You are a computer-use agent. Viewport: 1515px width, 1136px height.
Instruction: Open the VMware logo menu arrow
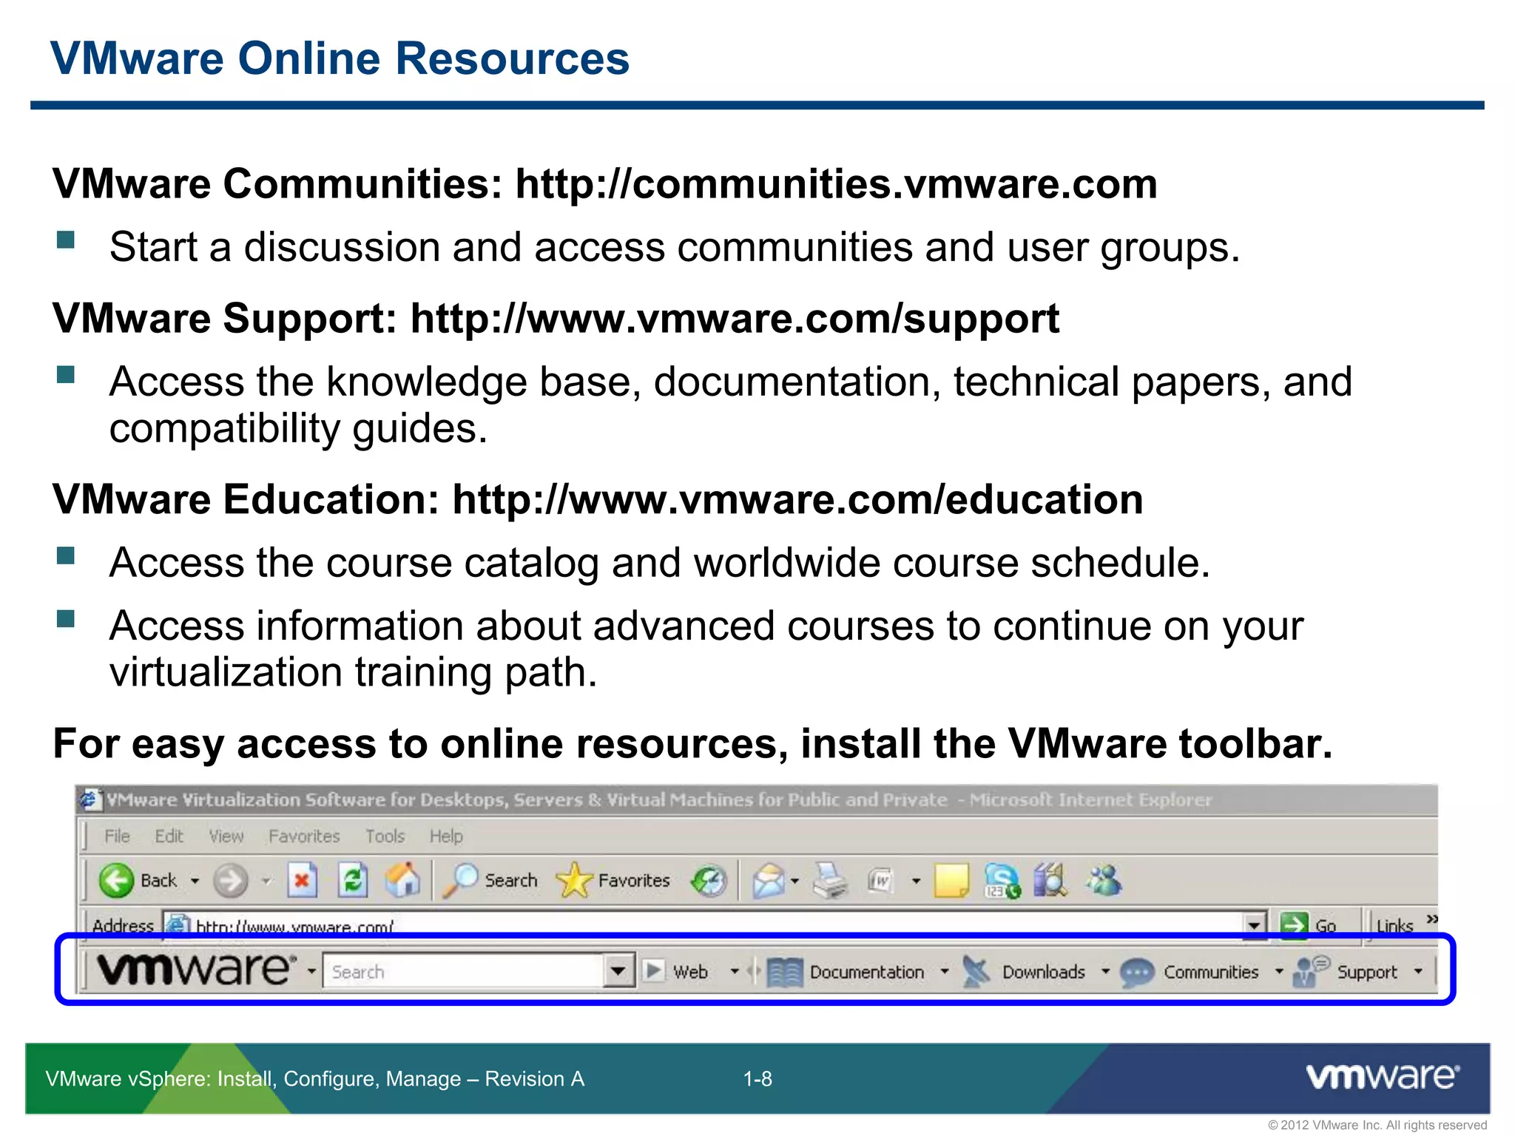311,971
